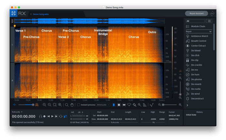Open the Center Extract module
This screenshot has height=140, width=226.
tap(196, 46)
